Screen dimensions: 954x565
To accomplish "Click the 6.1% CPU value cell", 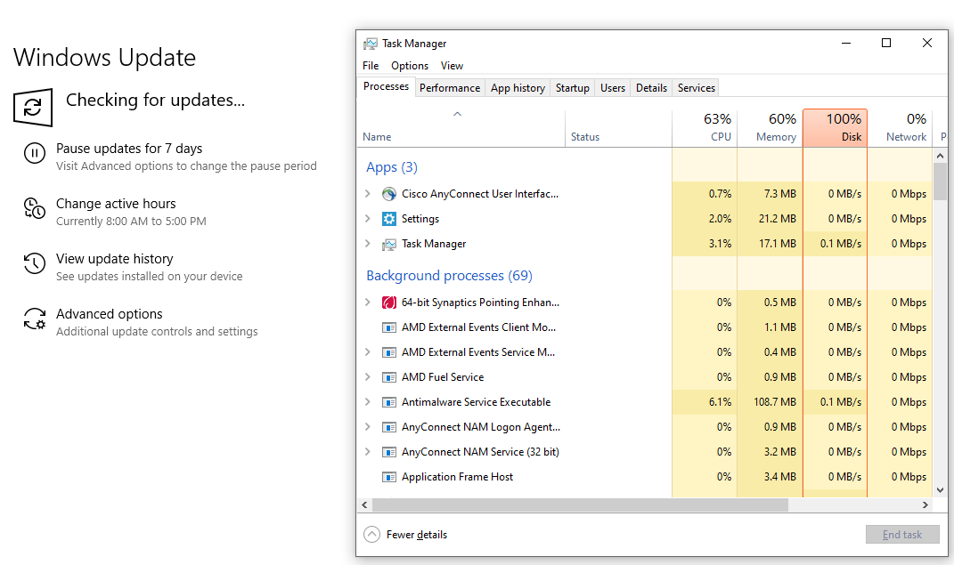I will click(705, 402).
